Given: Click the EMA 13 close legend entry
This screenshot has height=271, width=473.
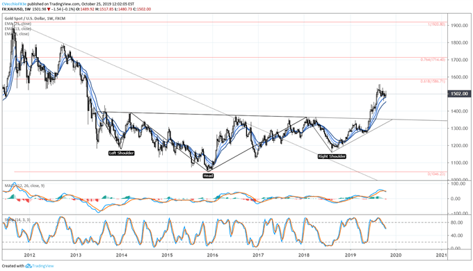Looking at the screenshot, I should 17,28.
